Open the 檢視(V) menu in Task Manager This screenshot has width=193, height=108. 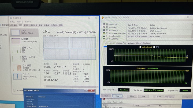(28, 22)
